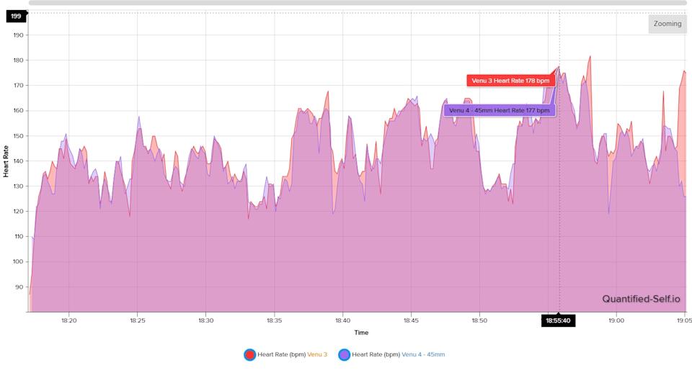692x383 pixels.
Task: Toggle the purple Venu 4 legend marker
Action: pos(345,354)
